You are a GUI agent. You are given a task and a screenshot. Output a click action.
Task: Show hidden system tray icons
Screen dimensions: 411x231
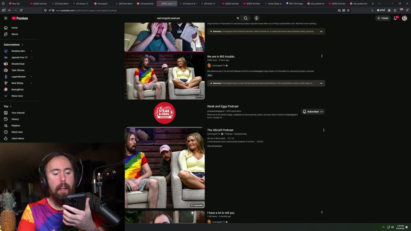(x=383, y=227)
